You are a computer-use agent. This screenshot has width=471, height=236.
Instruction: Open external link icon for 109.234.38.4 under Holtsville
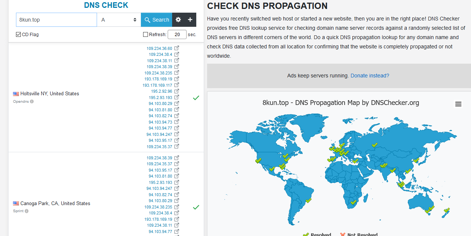coord(177,54)
